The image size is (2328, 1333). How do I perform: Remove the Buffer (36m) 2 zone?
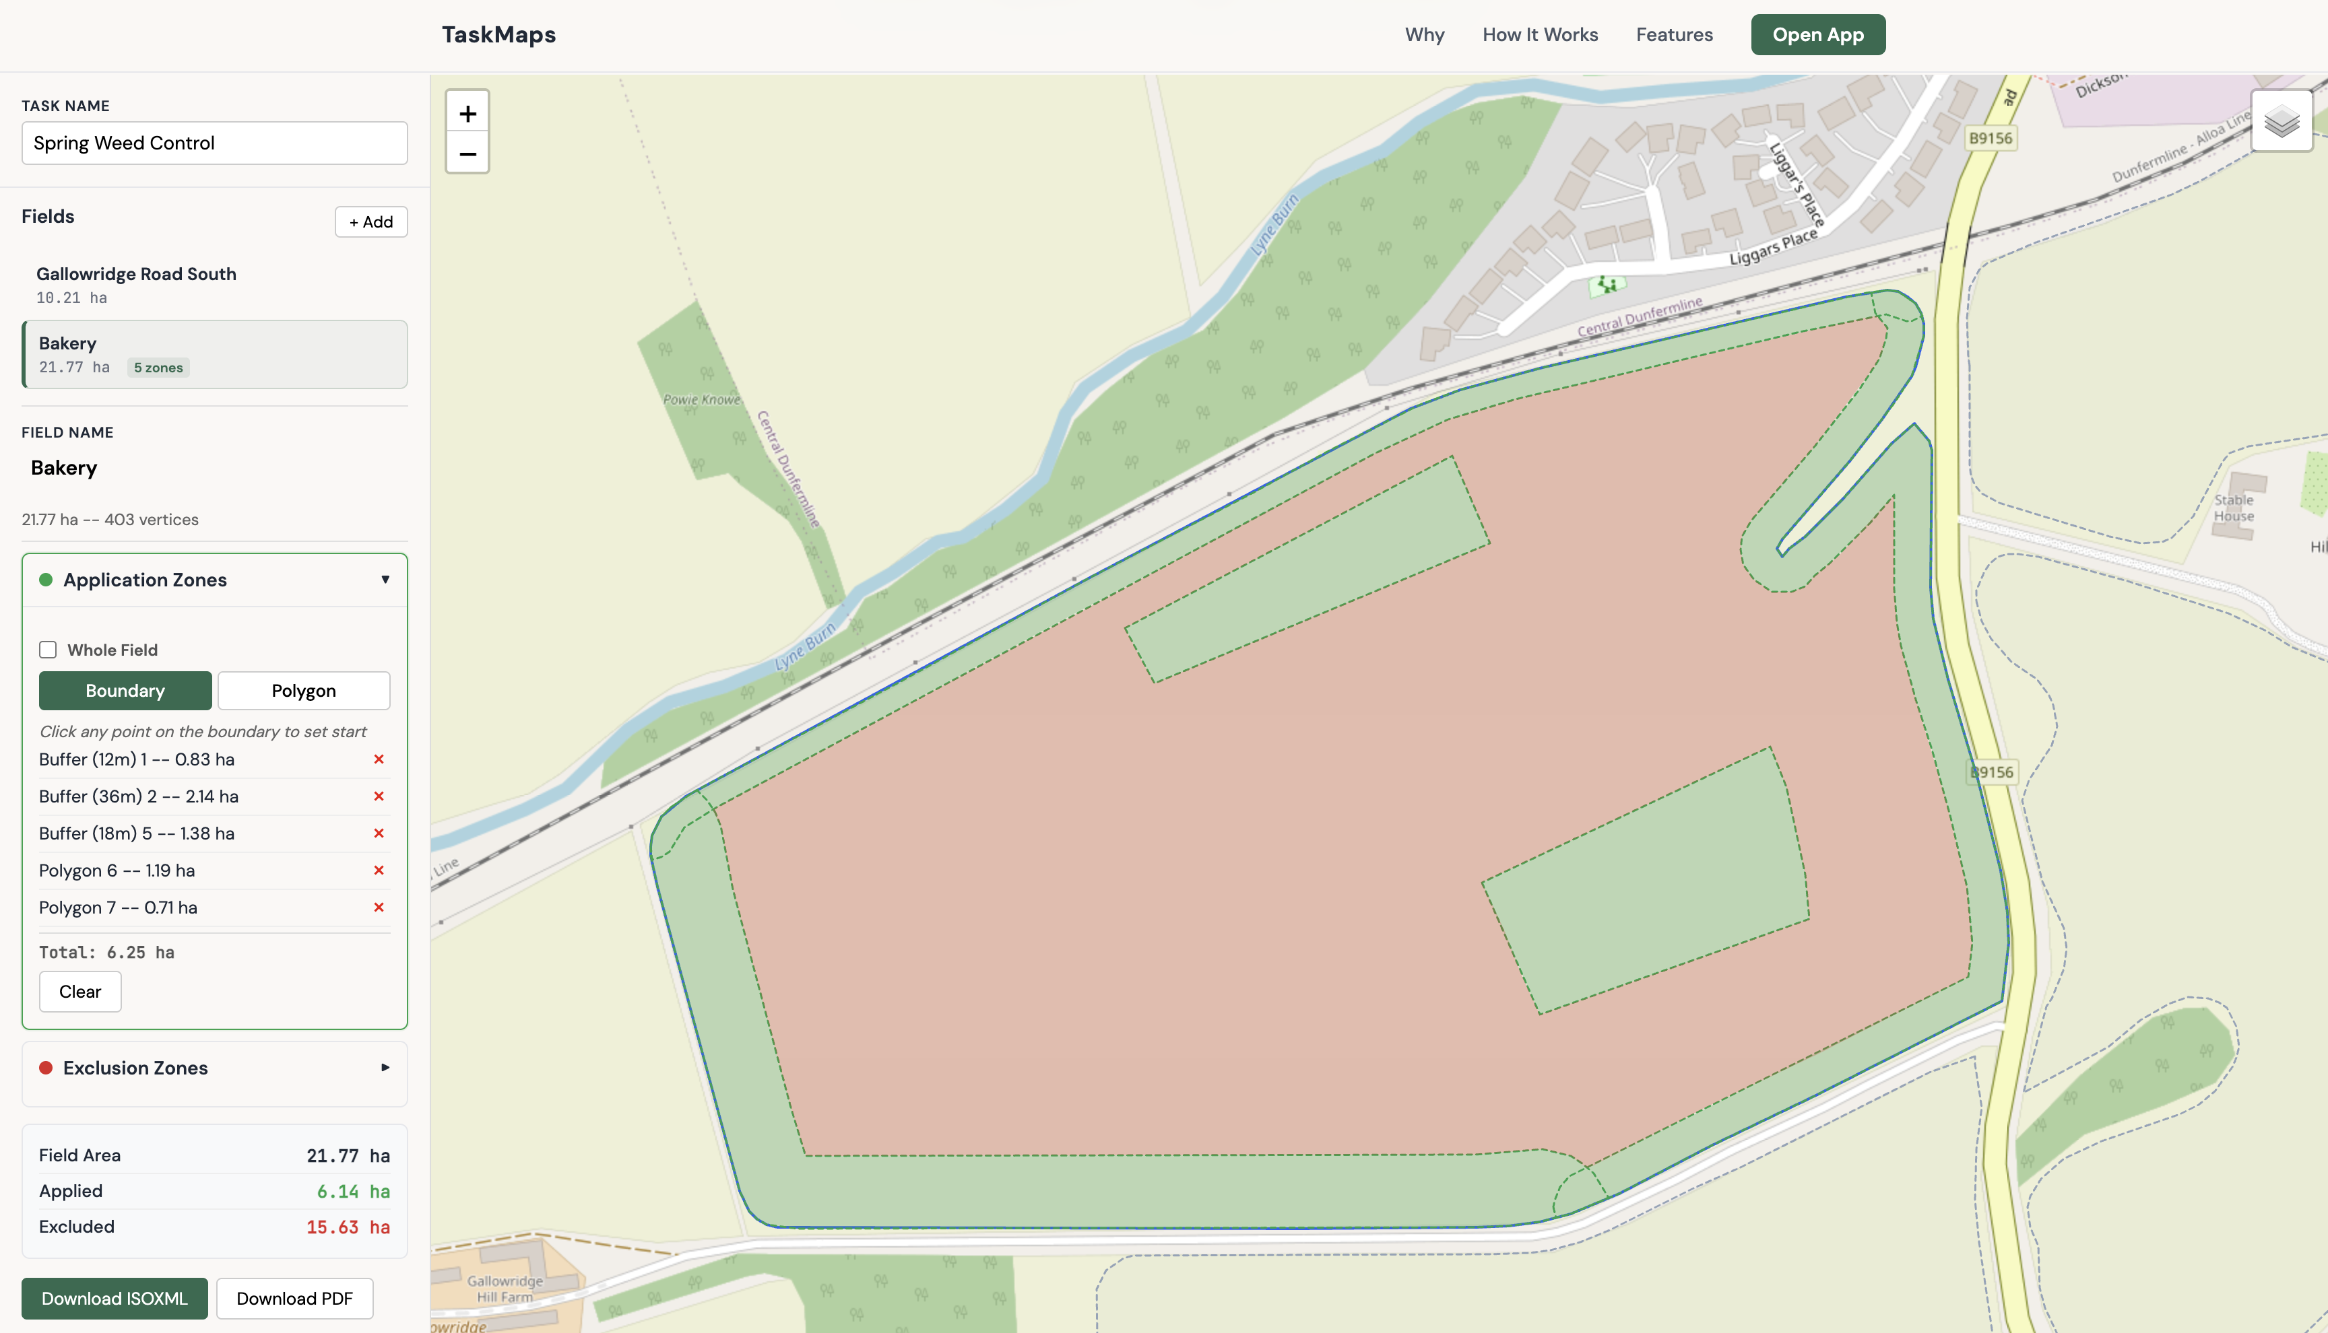click(x=378, y=796)
